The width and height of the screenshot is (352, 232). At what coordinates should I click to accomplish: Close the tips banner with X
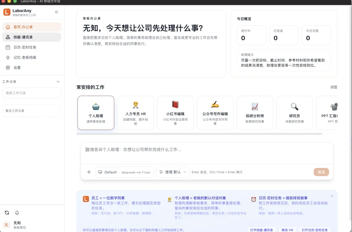pos(332,196)
